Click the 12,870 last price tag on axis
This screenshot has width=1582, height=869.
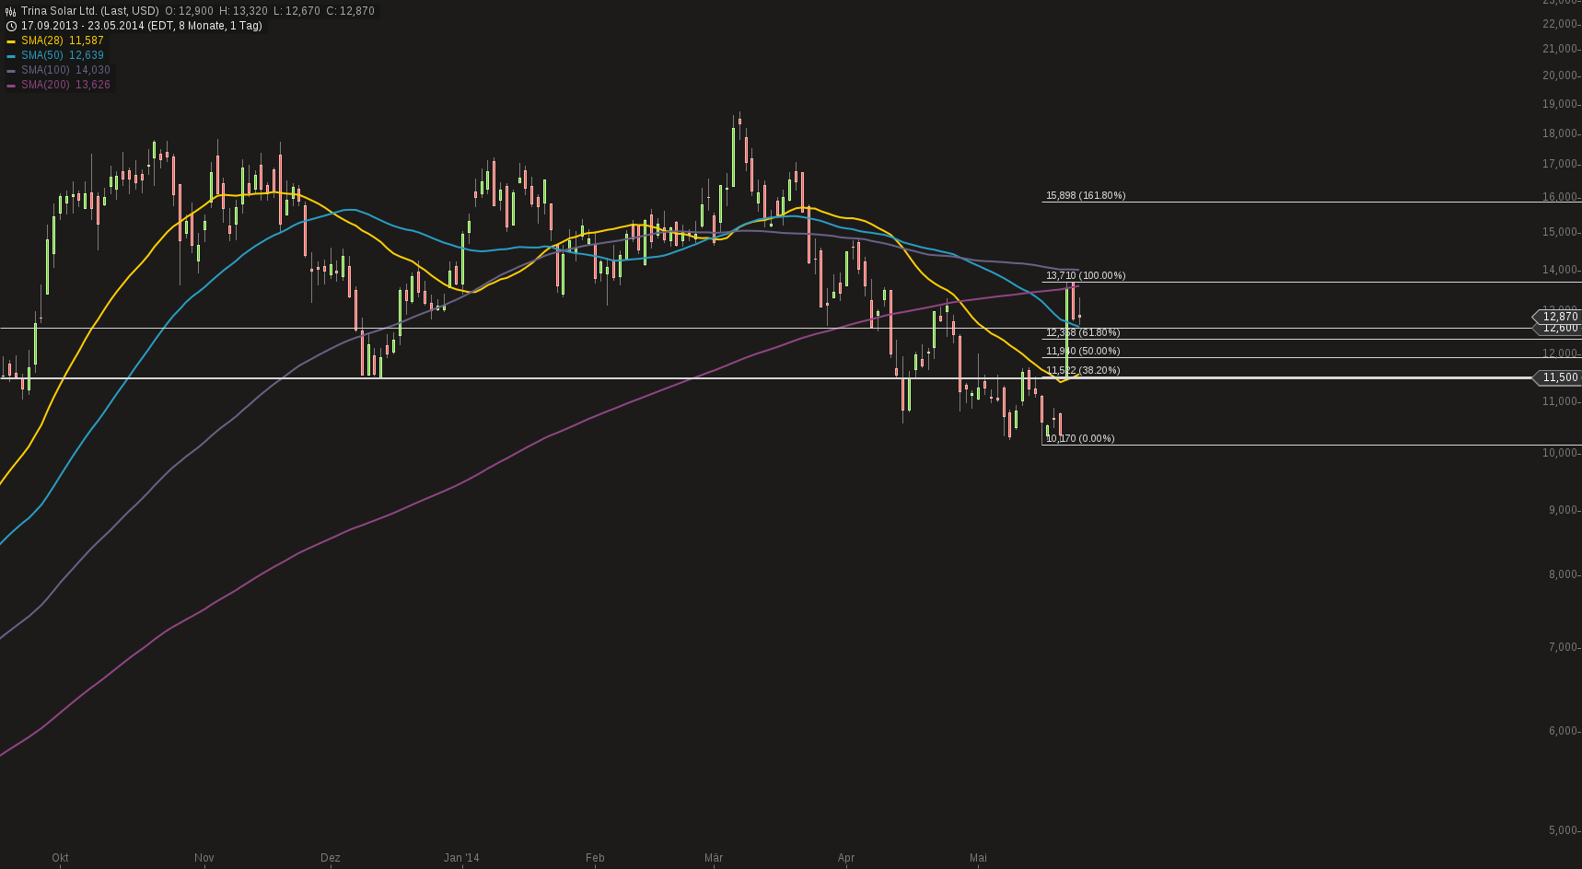tap(1561, 317)
